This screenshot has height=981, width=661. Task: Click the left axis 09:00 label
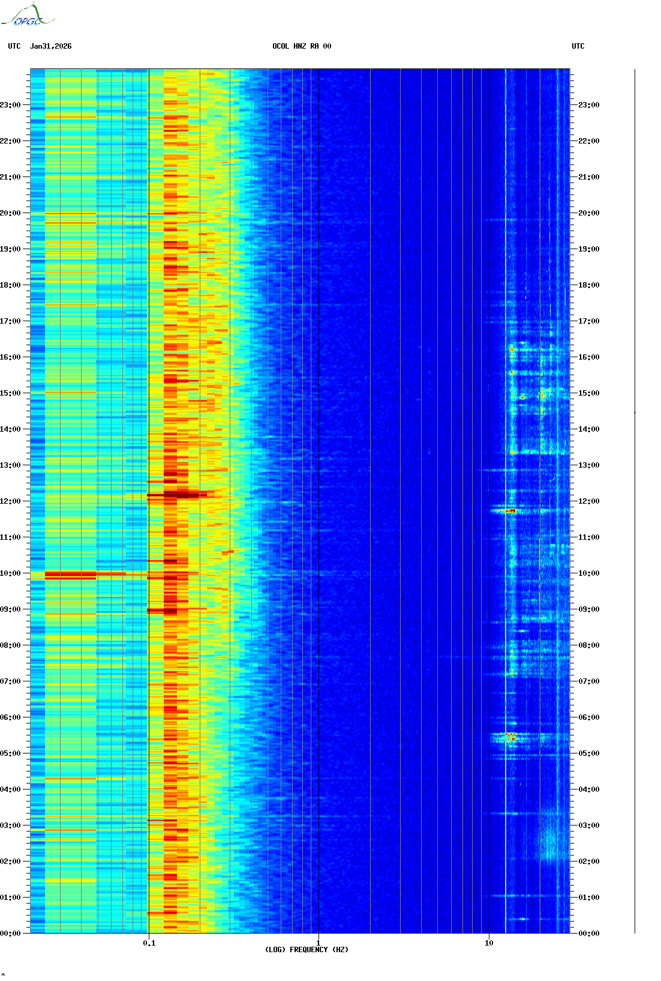point(10,609)
